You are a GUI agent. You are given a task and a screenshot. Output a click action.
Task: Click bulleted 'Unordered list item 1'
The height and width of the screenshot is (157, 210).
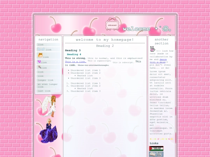coord(86,70)
